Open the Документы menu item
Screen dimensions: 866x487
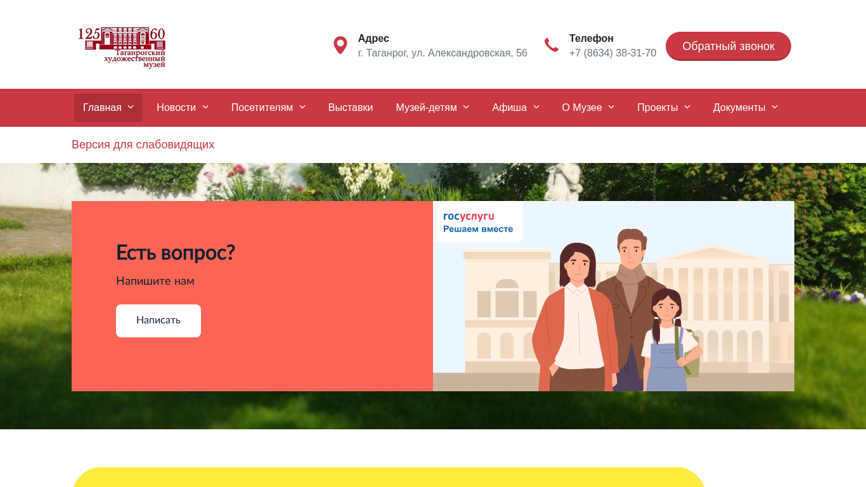point(739,108)
